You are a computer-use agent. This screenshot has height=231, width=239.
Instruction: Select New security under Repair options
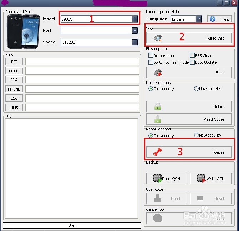pyautogui.click(x=196, y=135)
